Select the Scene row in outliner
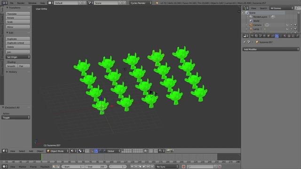Image resolution: width=301 pixels, height=169 pixels. pyautogui.click(x=263, y=13)
